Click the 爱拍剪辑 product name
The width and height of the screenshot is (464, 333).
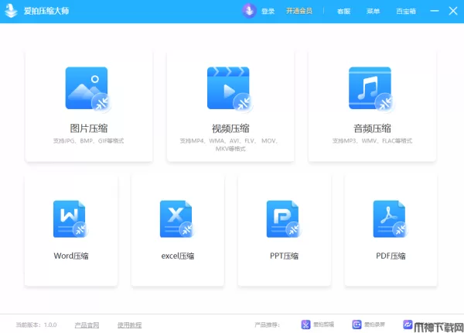tap(323, 324)
